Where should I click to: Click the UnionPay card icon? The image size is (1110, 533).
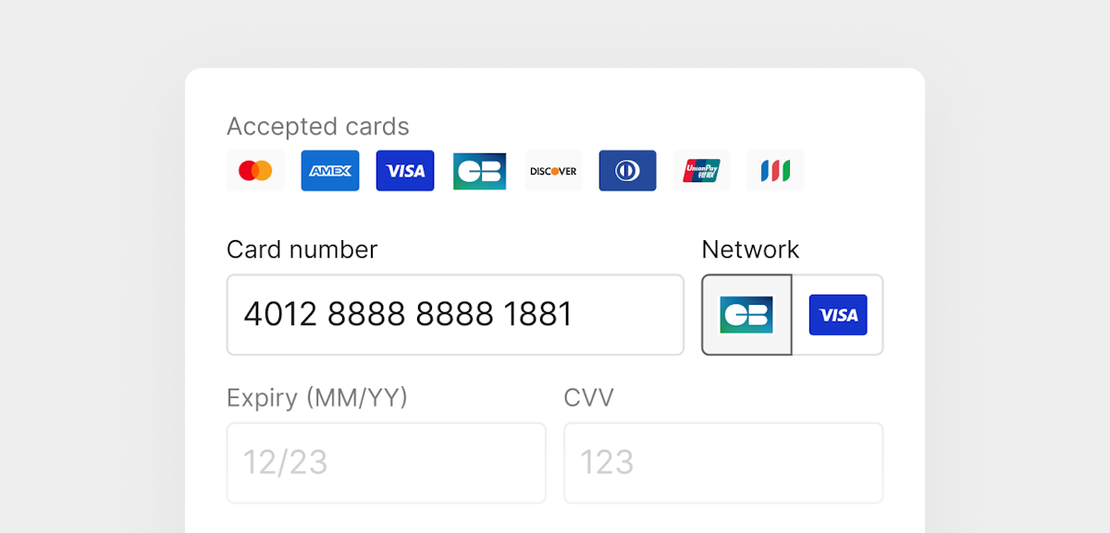tap(701, 170)
